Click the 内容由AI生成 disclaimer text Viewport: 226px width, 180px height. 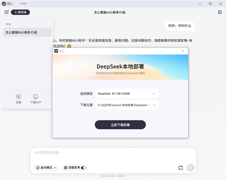point(113,176)
